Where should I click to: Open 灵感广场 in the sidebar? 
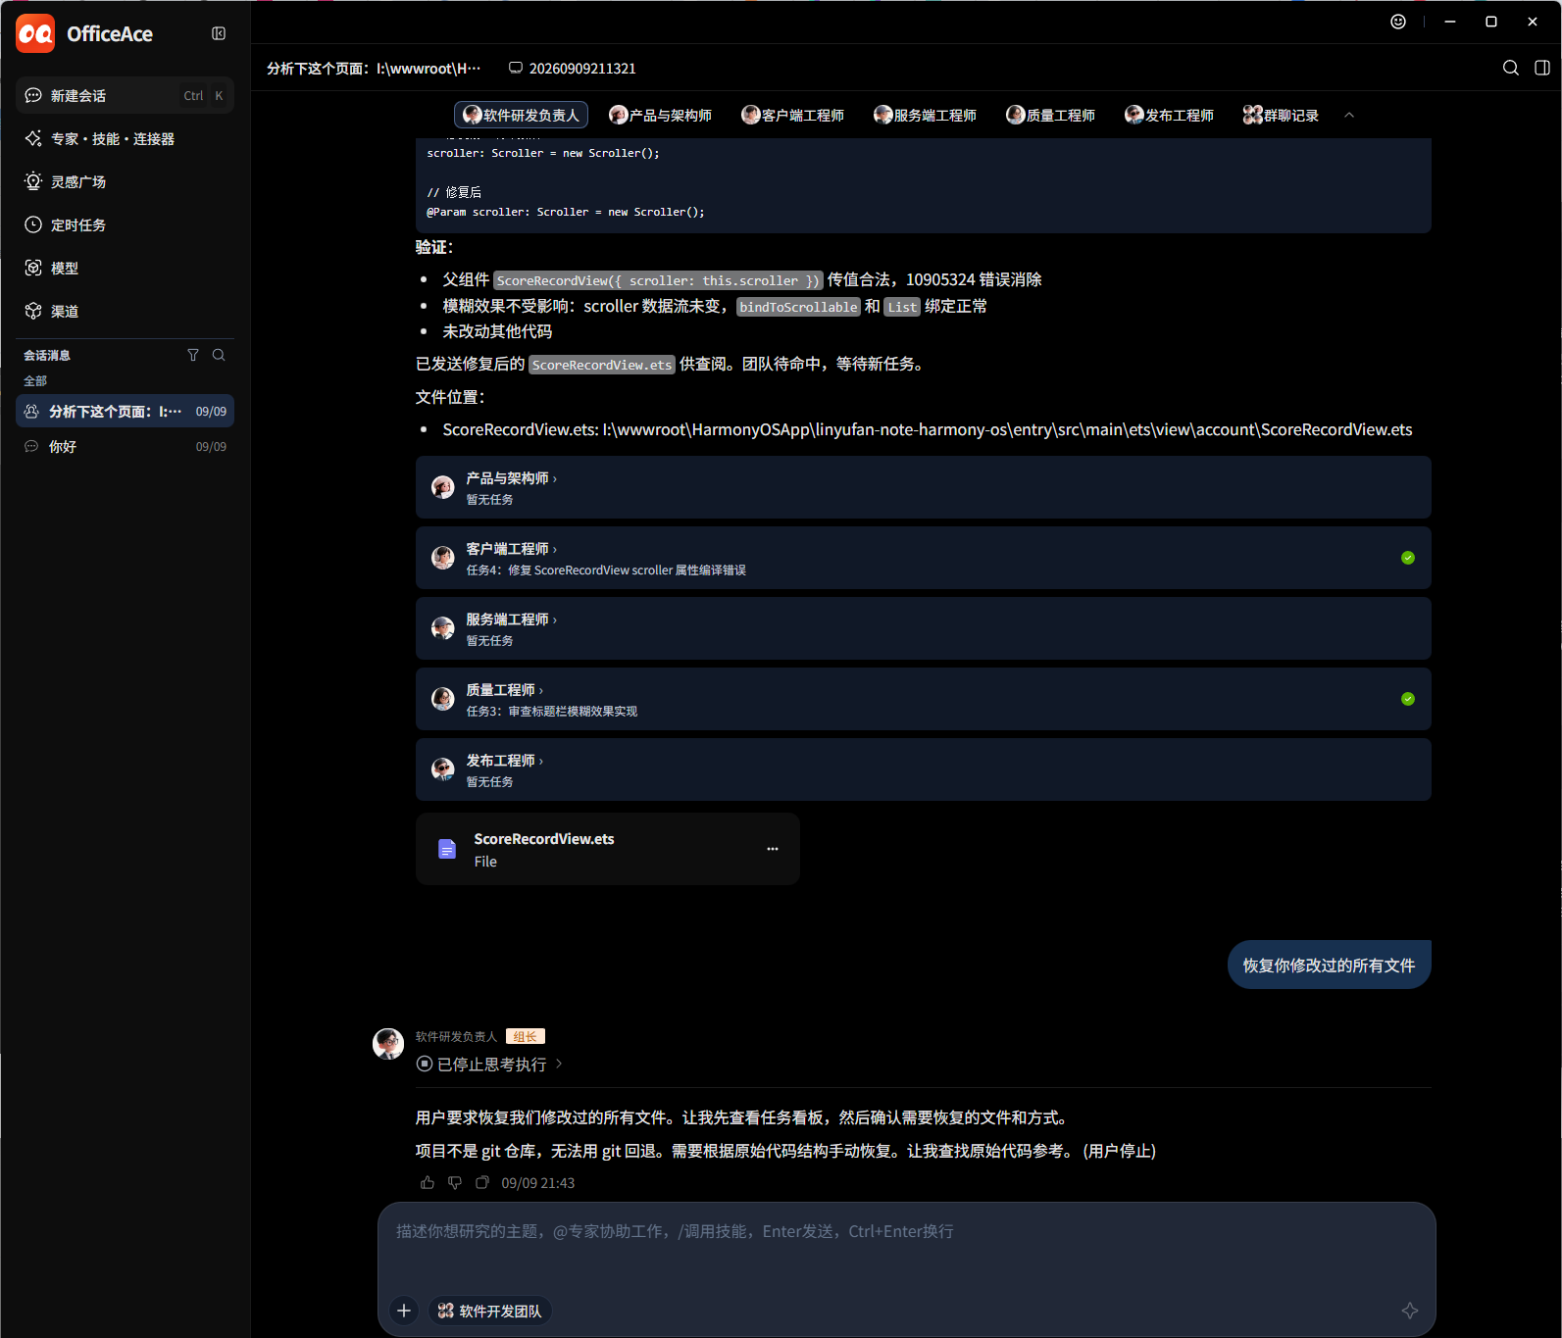pos(125,181)
